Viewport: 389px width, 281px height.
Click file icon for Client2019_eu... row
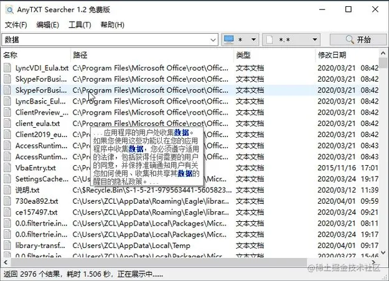(7, 135)
